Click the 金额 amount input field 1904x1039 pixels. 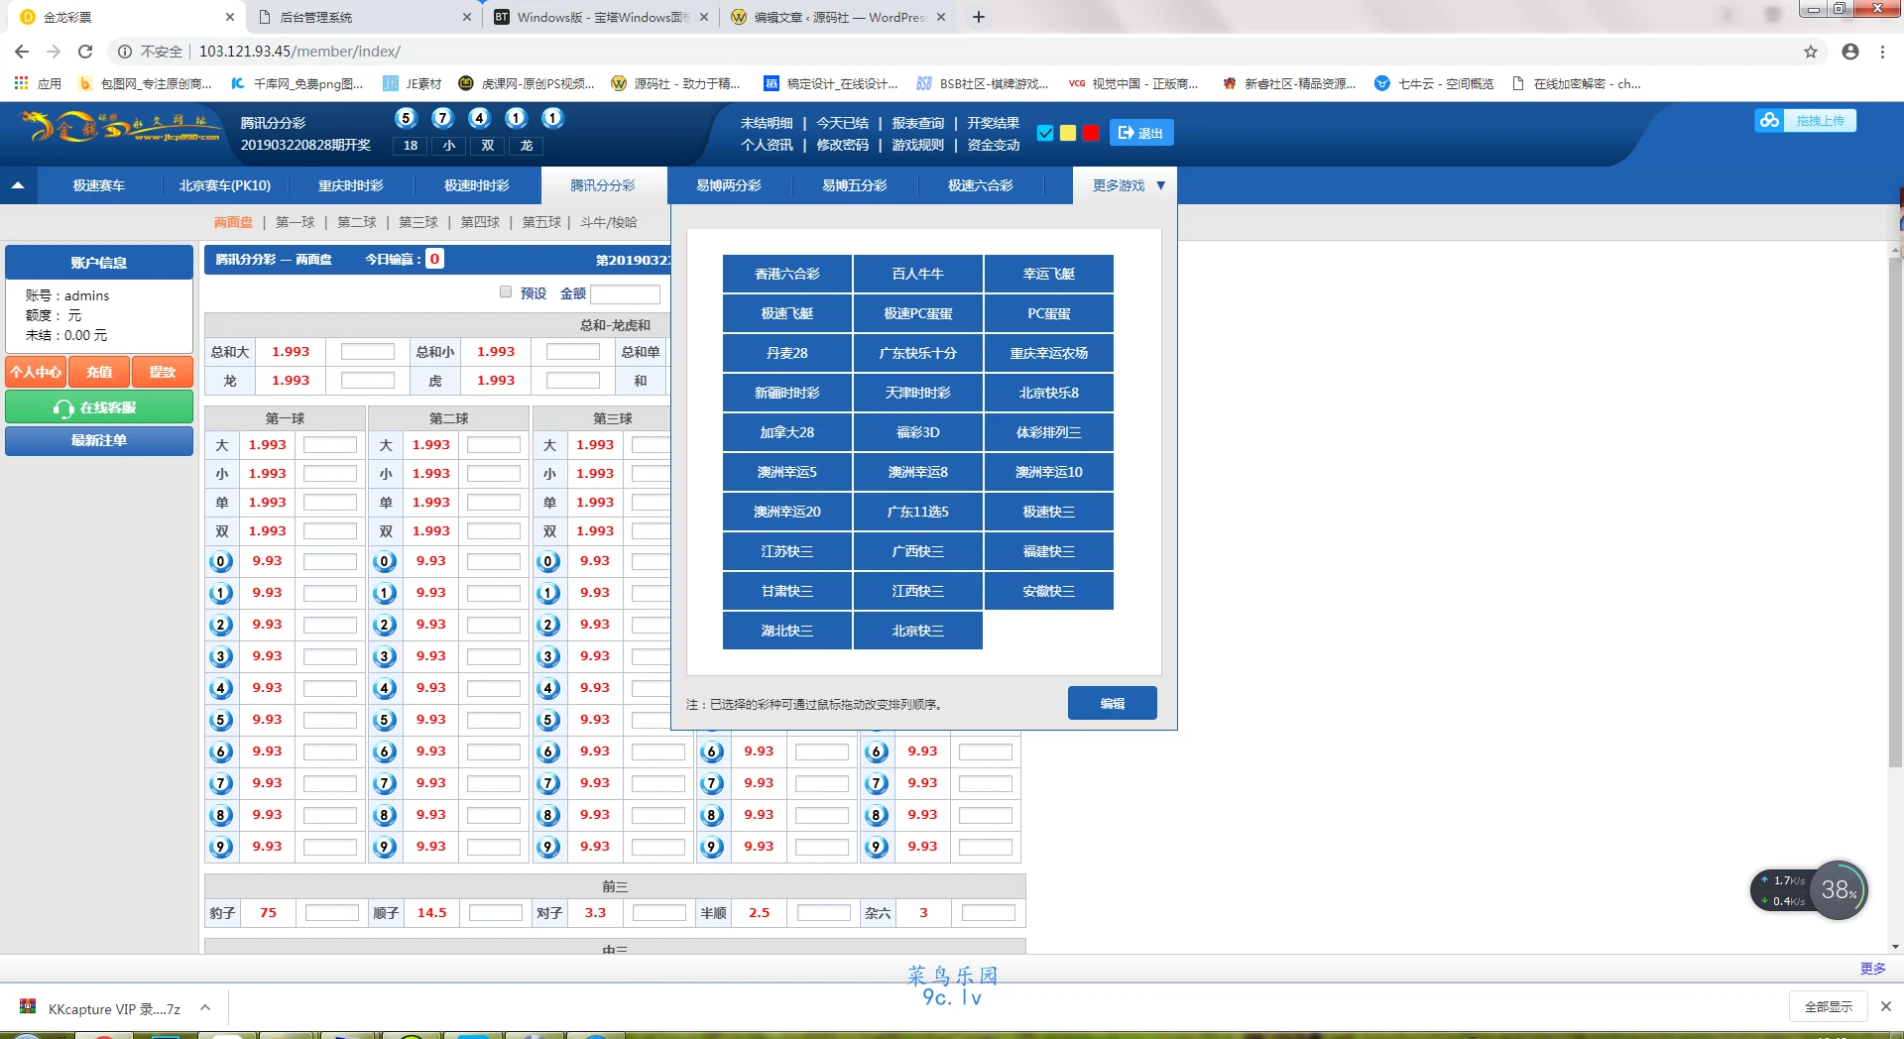pyautogui.click(x=626, y=293)
